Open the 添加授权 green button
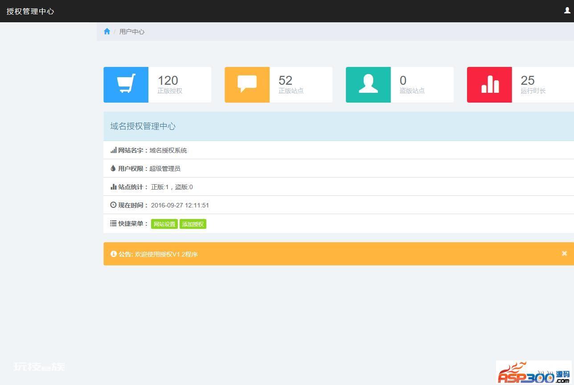The image size is (574, 385). [x=193, y=224]
